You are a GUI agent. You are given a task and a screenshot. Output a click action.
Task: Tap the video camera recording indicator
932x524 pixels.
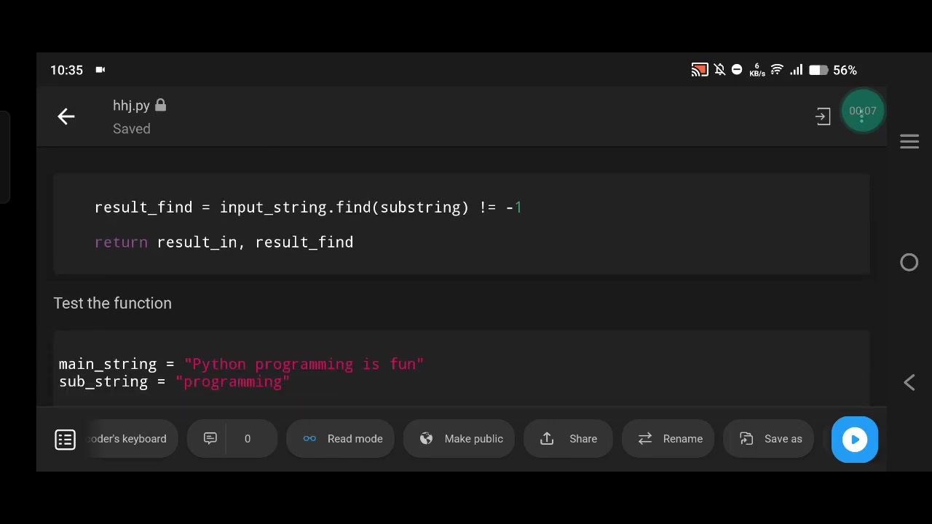point(100,70)
